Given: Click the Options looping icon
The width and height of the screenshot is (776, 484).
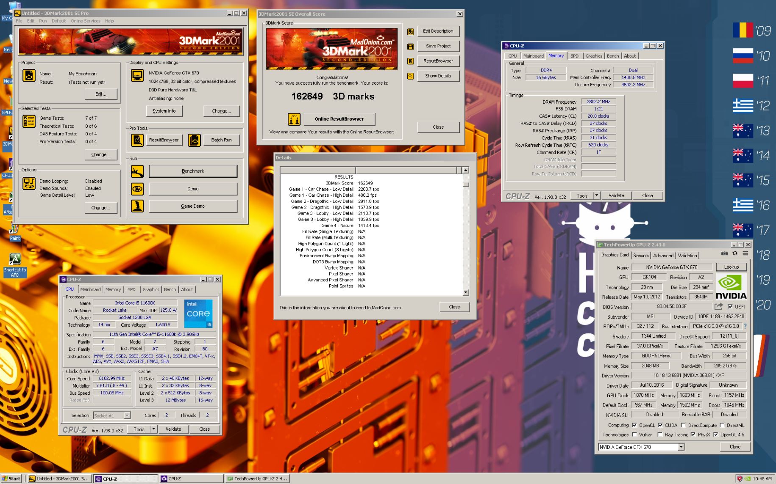Looking at the screenshot, I should point(29,184).
